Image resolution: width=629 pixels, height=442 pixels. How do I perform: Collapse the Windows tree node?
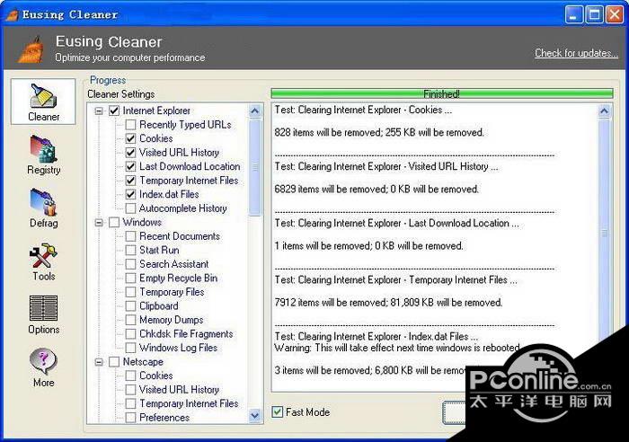coord(99,222)
